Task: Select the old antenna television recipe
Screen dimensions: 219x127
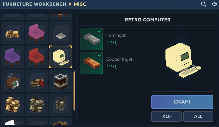Action: [x=13, y=81]
